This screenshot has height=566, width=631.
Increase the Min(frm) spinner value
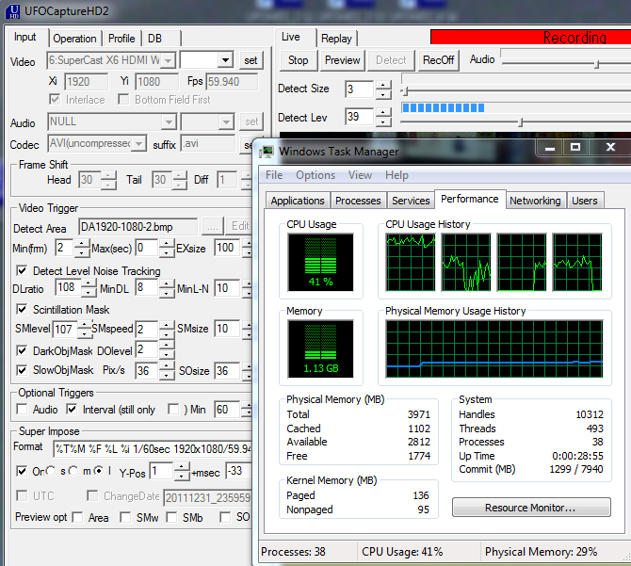(69, 243)
